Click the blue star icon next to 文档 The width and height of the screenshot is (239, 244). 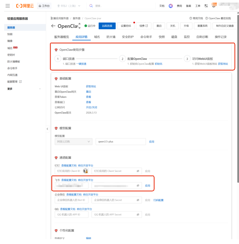(171, 5)
